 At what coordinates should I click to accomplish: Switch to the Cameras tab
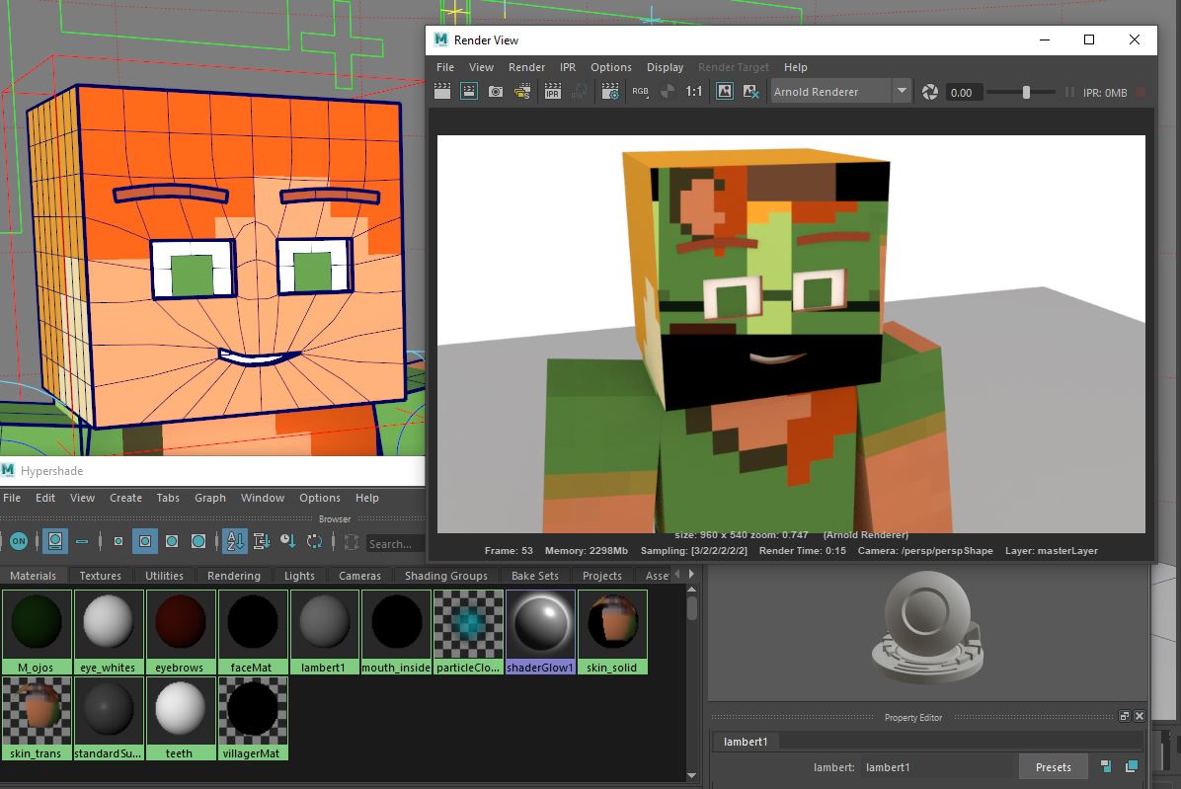(x=360, y=575)
